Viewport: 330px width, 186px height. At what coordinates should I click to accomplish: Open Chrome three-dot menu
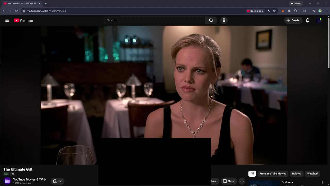tap(326, 11)
